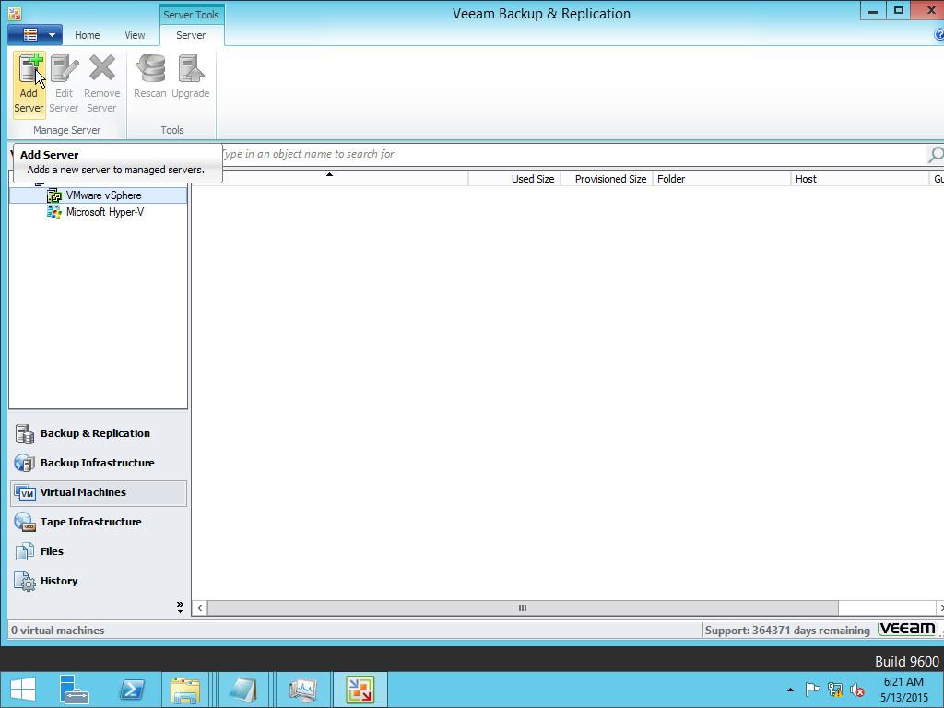Click the History gear icon
The width and height of the screenshot is (944, 708).
click(x=25, y=581)
